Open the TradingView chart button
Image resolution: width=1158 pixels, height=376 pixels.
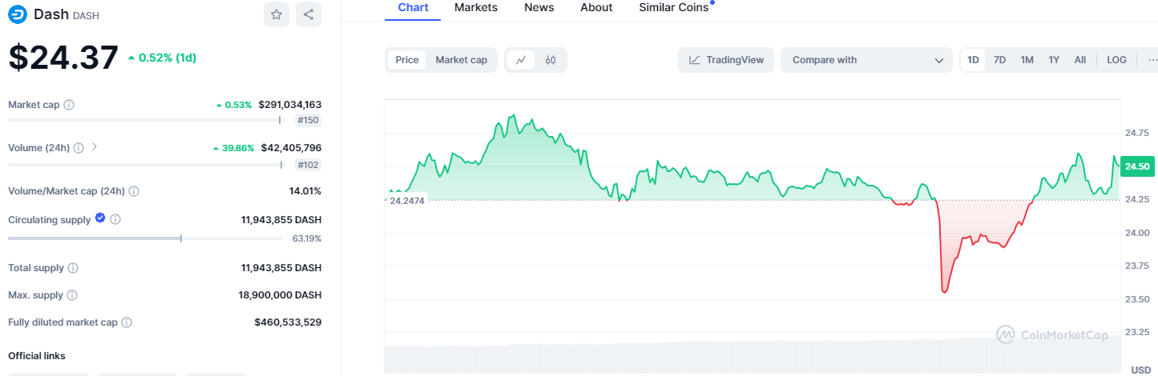coord(726,60)
